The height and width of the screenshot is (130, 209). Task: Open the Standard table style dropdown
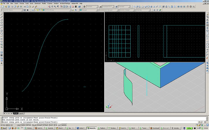[x=129, y=6]
